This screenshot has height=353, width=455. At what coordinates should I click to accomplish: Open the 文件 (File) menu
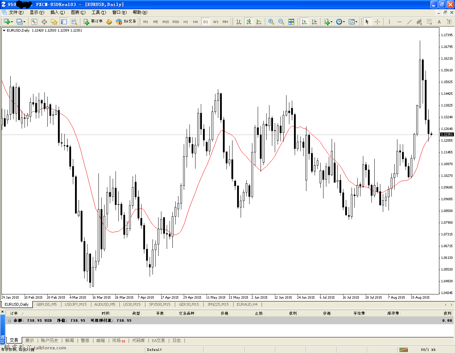[x=16, y=12]
